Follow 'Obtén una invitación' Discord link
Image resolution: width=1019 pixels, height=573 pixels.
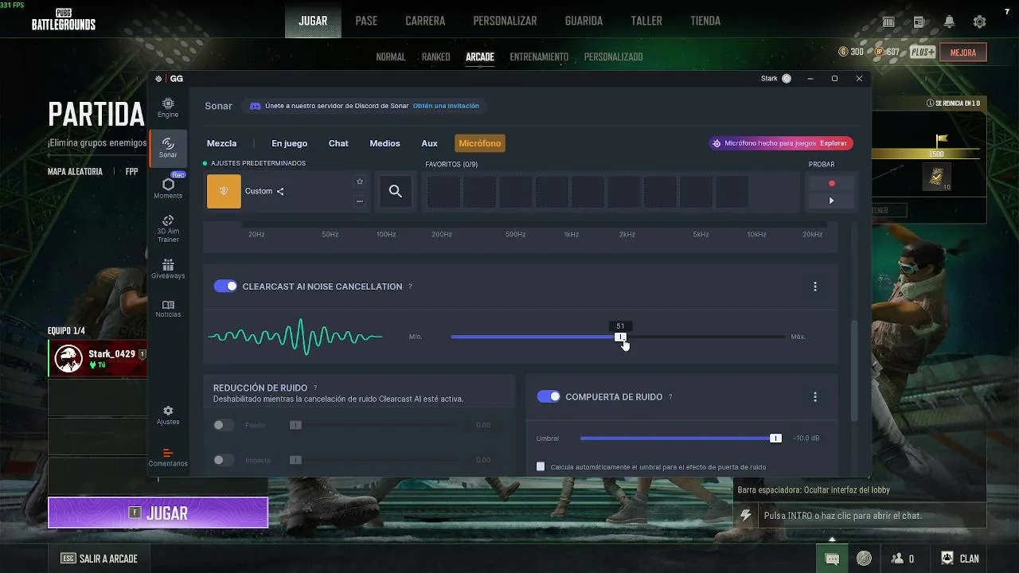446,106
